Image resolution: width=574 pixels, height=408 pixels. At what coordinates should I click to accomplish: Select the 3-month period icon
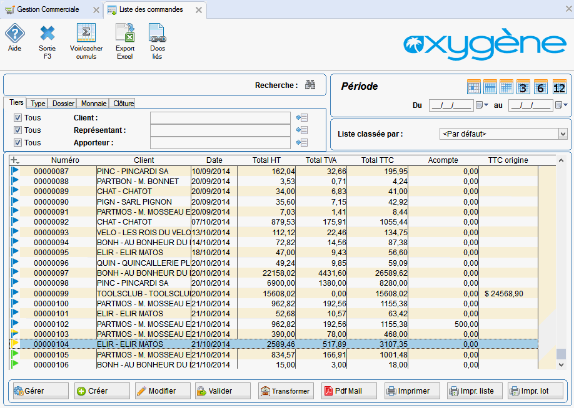coord(523,87)
